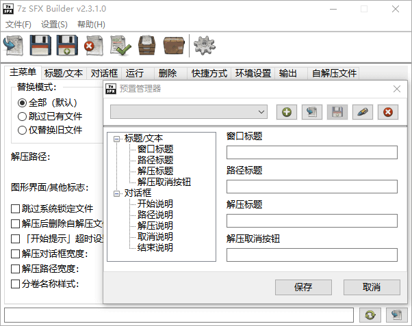Image resolution: width=412 pixels, height=326 pixels.
Task: Select 解压标题 tree item
Action: click(x=155, y=171)
